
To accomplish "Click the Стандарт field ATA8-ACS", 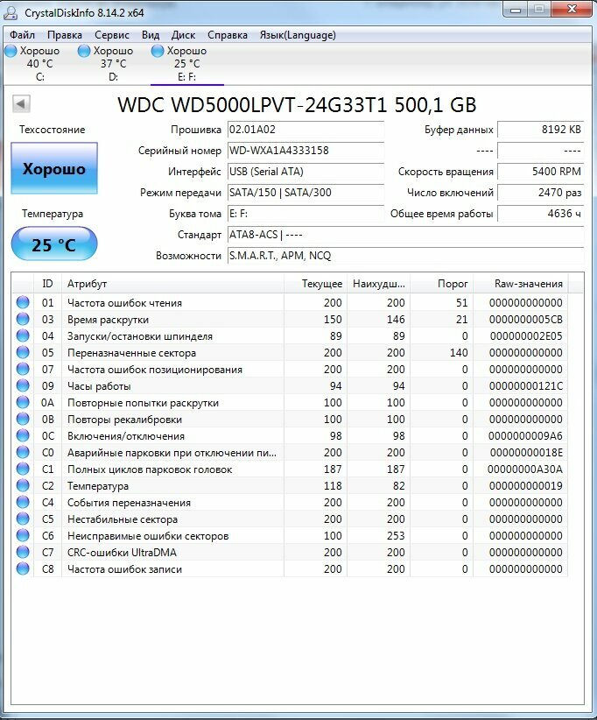I will [405, 235].
